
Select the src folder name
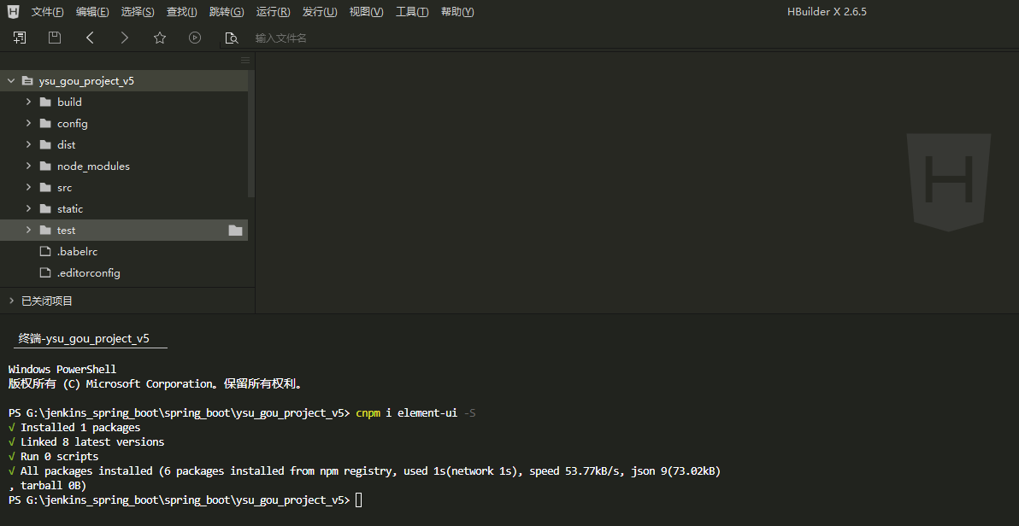(x=64, y=188)
